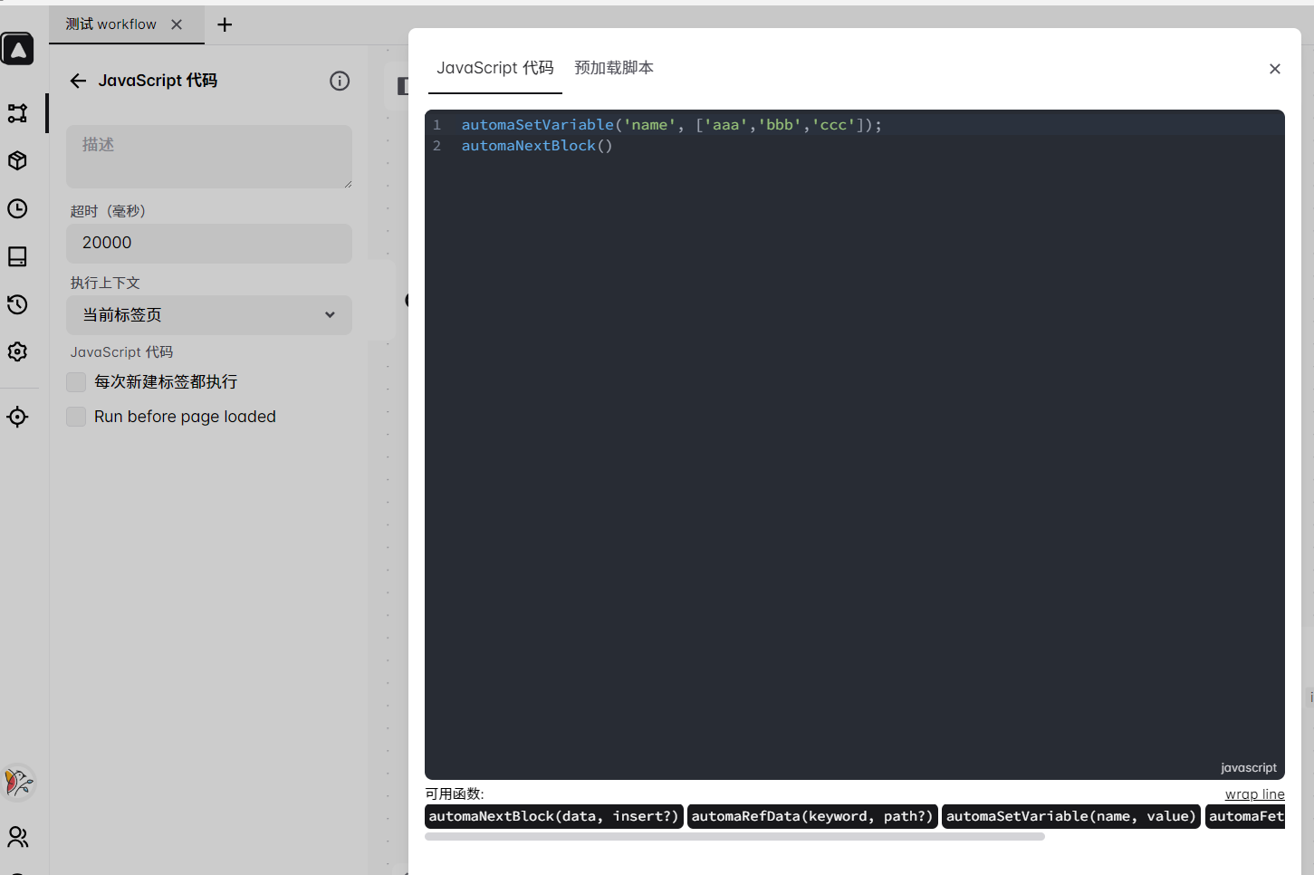
Task: Close the code editor dialog
Action: 1275,69
